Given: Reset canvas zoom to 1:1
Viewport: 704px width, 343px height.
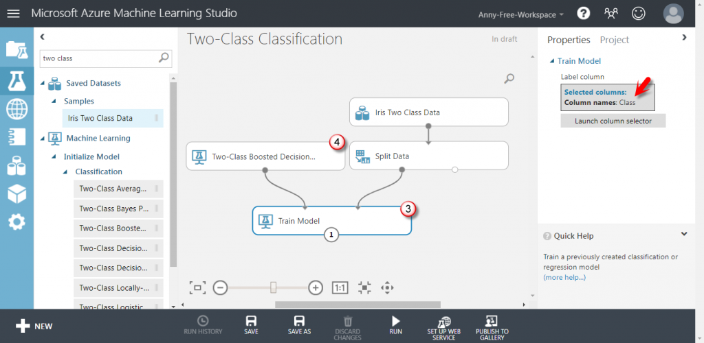Looking at the screenshot, I should tap(340, 287).
